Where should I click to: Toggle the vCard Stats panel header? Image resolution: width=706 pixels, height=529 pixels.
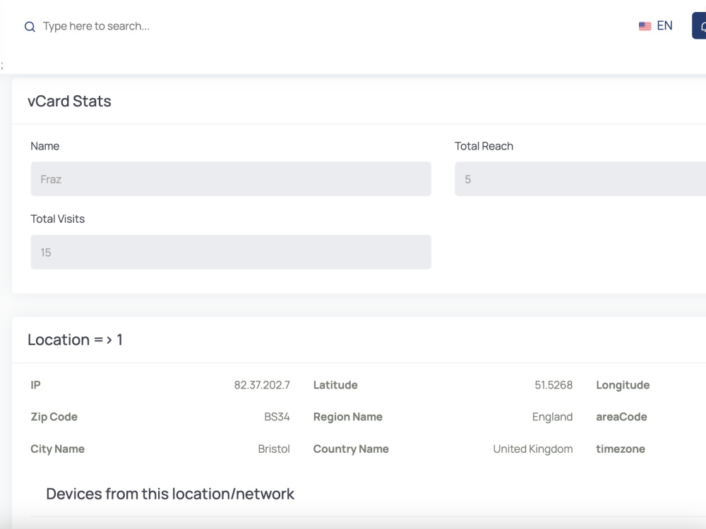pyautogui.click(x=70, y=101)
